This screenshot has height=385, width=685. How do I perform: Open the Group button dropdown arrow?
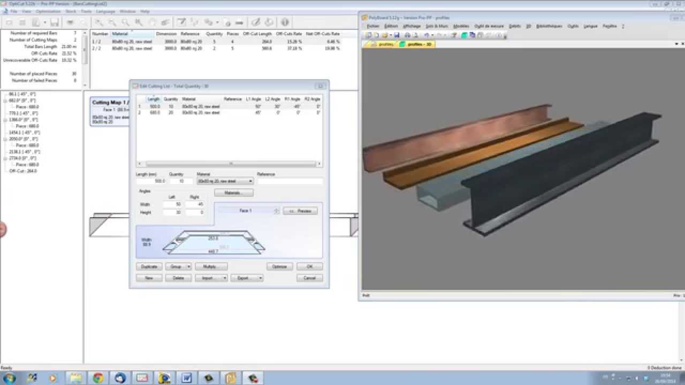(189, 266)
